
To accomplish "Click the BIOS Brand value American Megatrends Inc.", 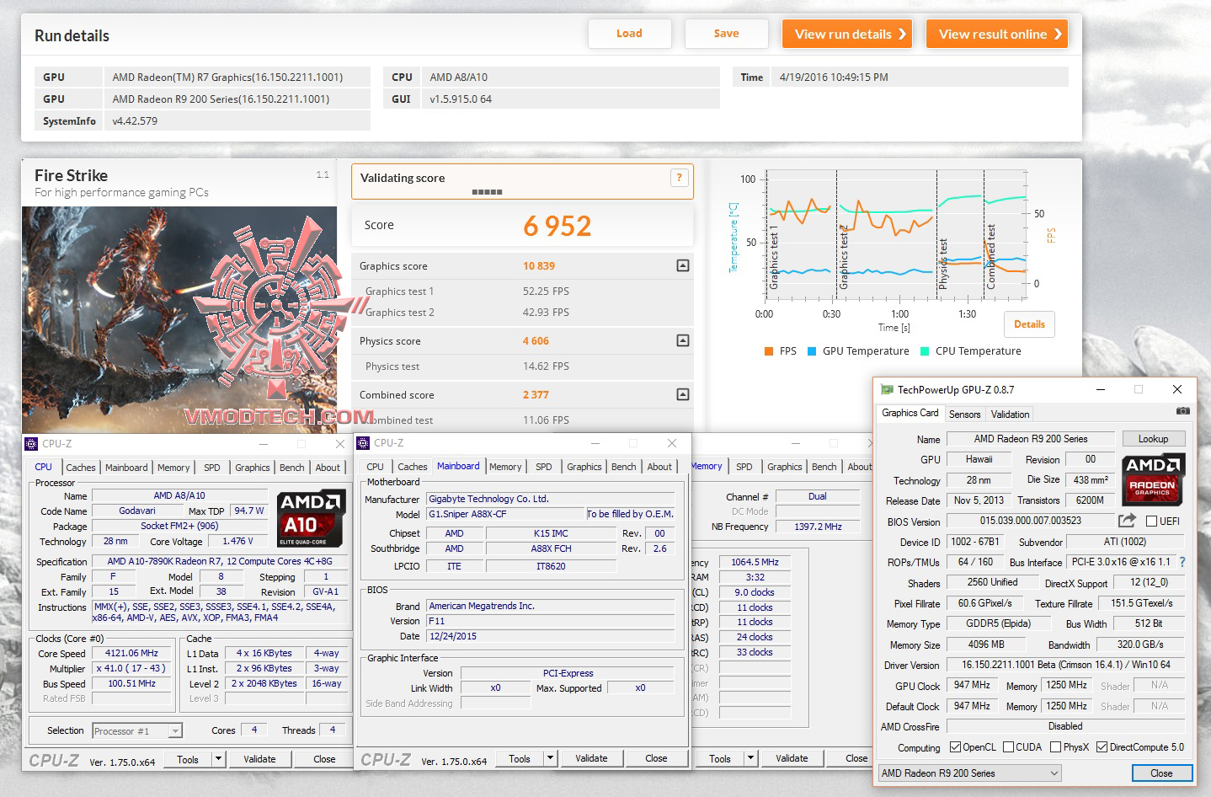I will (x=551, y=606).
